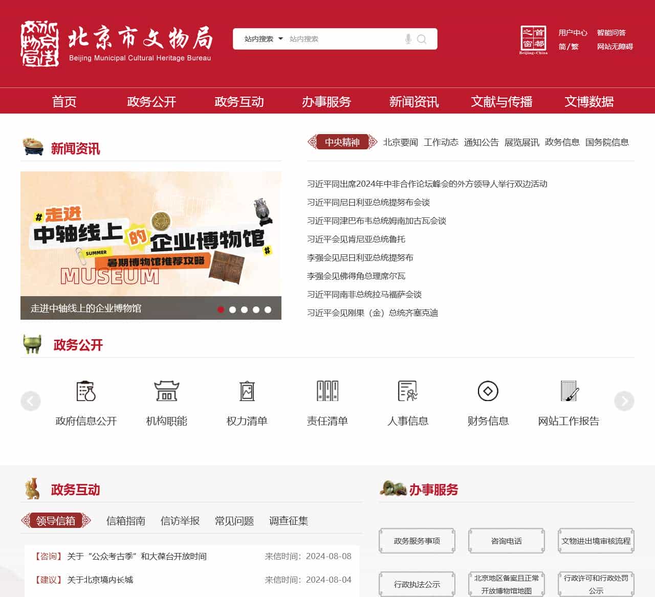
Task: Select the fourth carousel slide dot
Action: 256,309
